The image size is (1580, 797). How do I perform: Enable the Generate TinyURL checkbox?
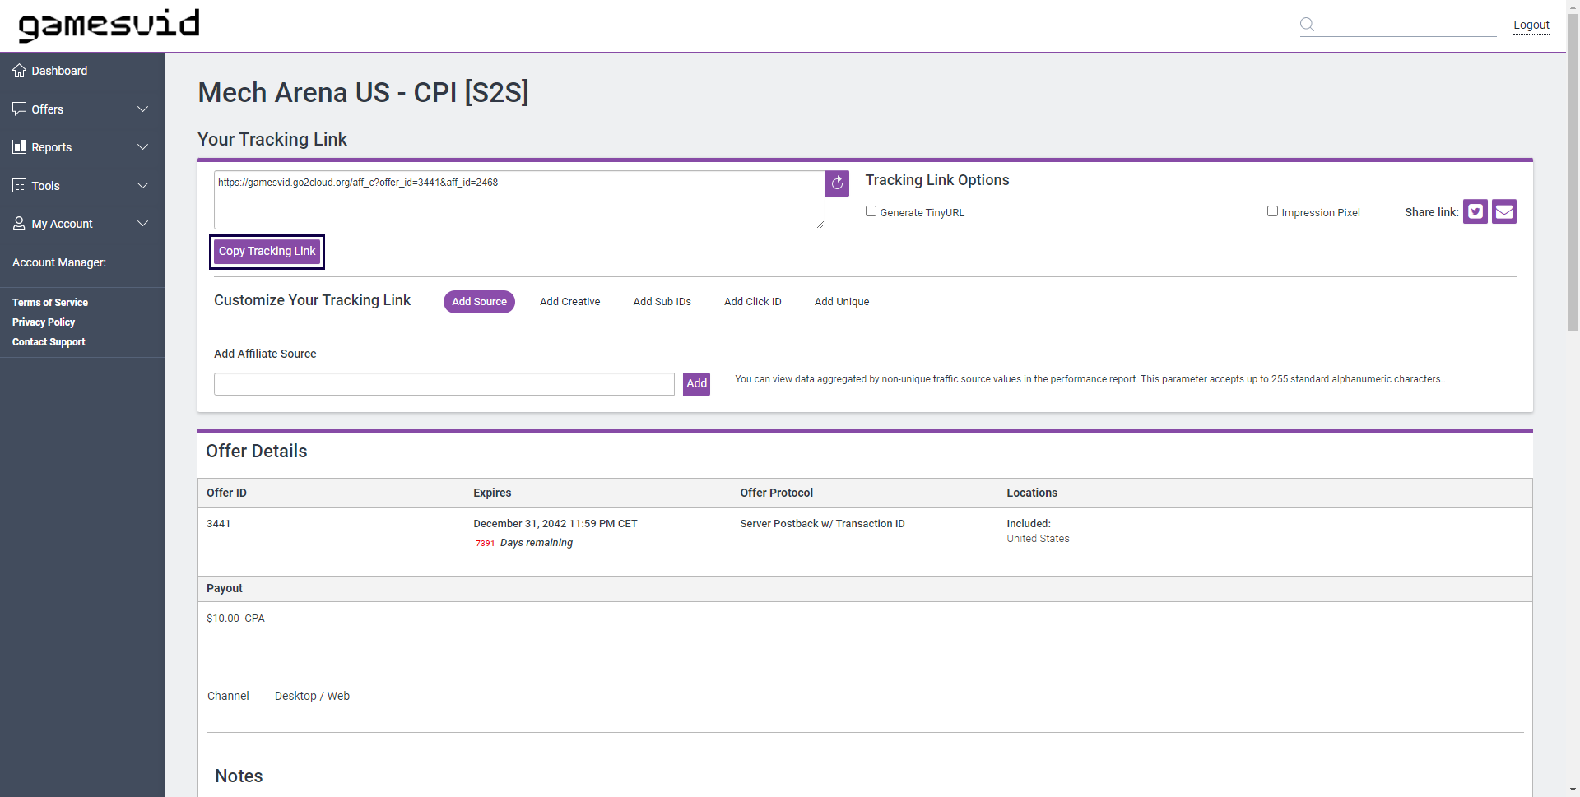pyautogui.click(x=871, y=211)
